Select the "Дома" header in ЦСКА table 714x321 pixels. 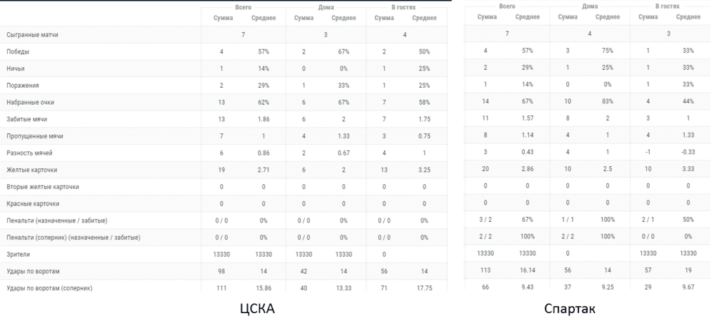click(324, 7)
